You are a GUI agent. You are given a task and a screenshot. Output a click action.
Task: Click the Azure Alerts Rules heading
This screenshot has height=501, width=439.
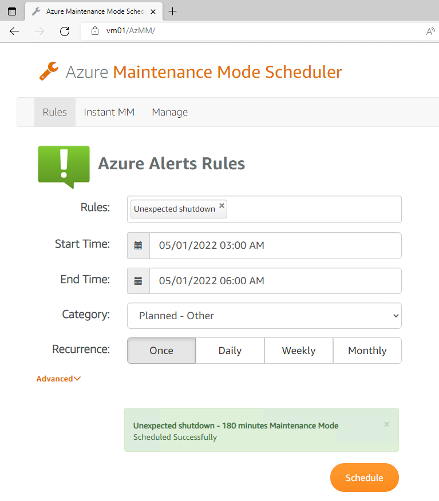(x=171, y=163)
